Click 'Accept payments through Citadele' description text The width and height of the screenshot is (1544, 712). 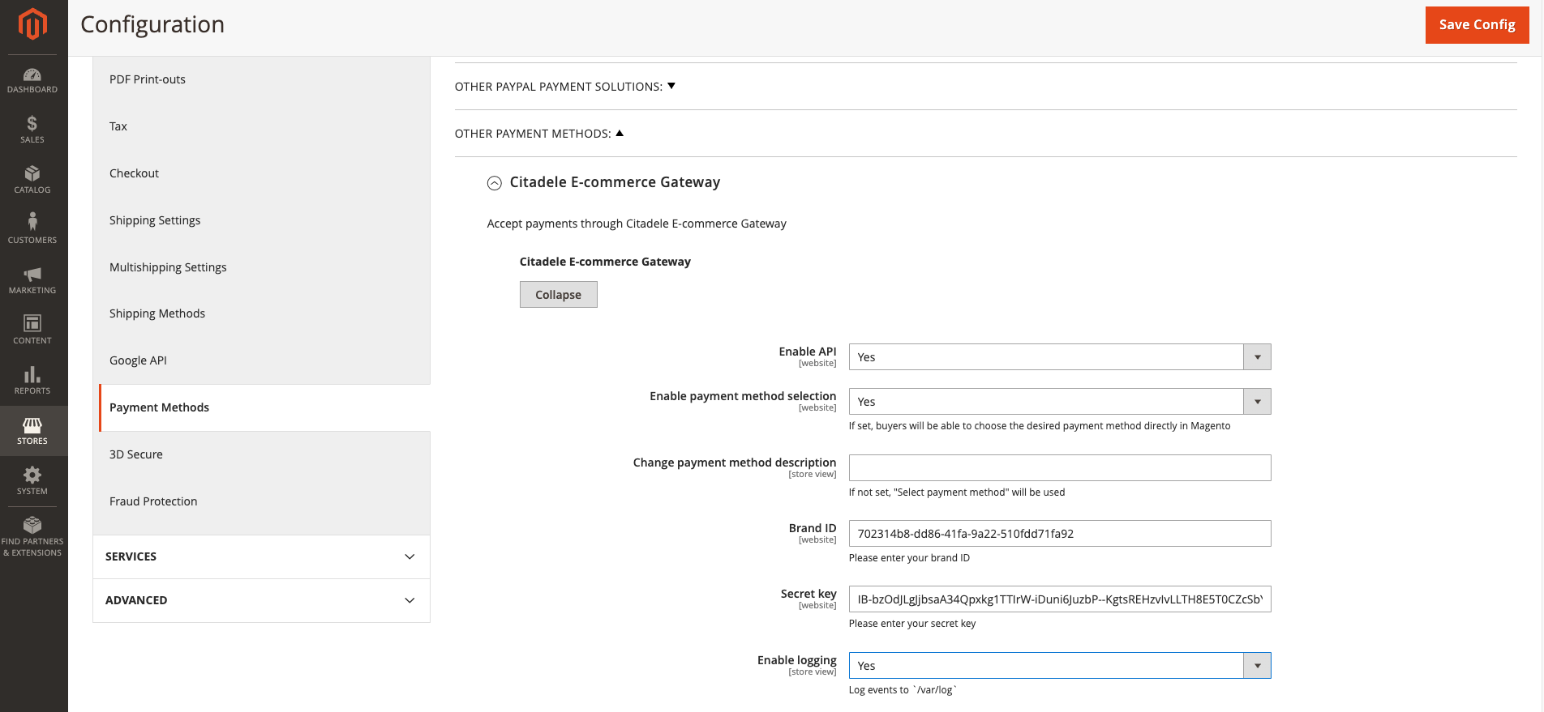637,224
